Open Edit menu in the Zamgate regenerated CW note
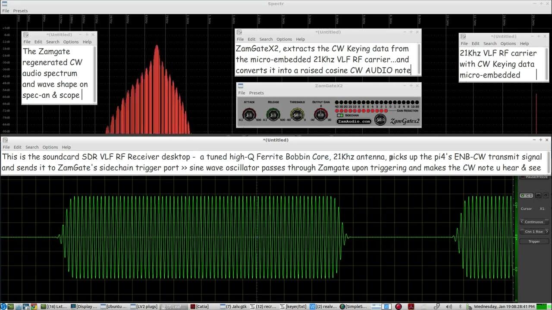Image resolution: width=552 pixels, height=310 pixels. (x=38, y=42)
